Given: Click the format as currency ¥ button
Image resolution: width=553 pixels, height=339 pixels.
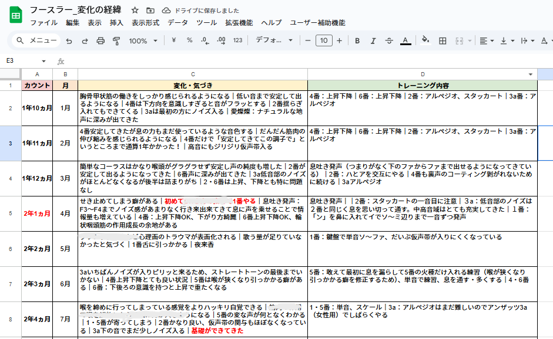Looking at the screenshot, I should pos(174,40).
